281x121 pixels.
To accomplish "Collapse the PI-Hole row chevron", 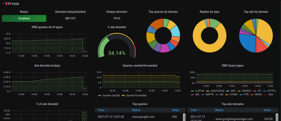I will [x=3, y=4].
